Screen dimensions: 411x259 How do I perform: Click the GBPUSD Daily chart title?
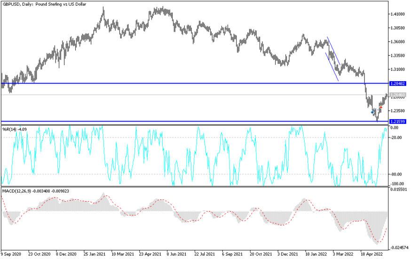pyautogui.click(x=44, y=4)
